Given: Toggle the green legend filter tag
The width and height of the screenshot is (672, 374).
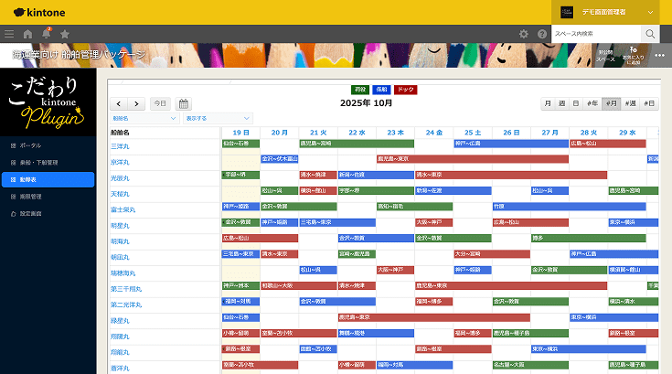Looking at the screenshot, I should [359, 90].
